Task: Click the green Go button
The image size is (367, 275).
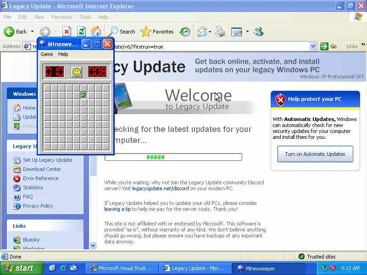Action: click(328, 46)
